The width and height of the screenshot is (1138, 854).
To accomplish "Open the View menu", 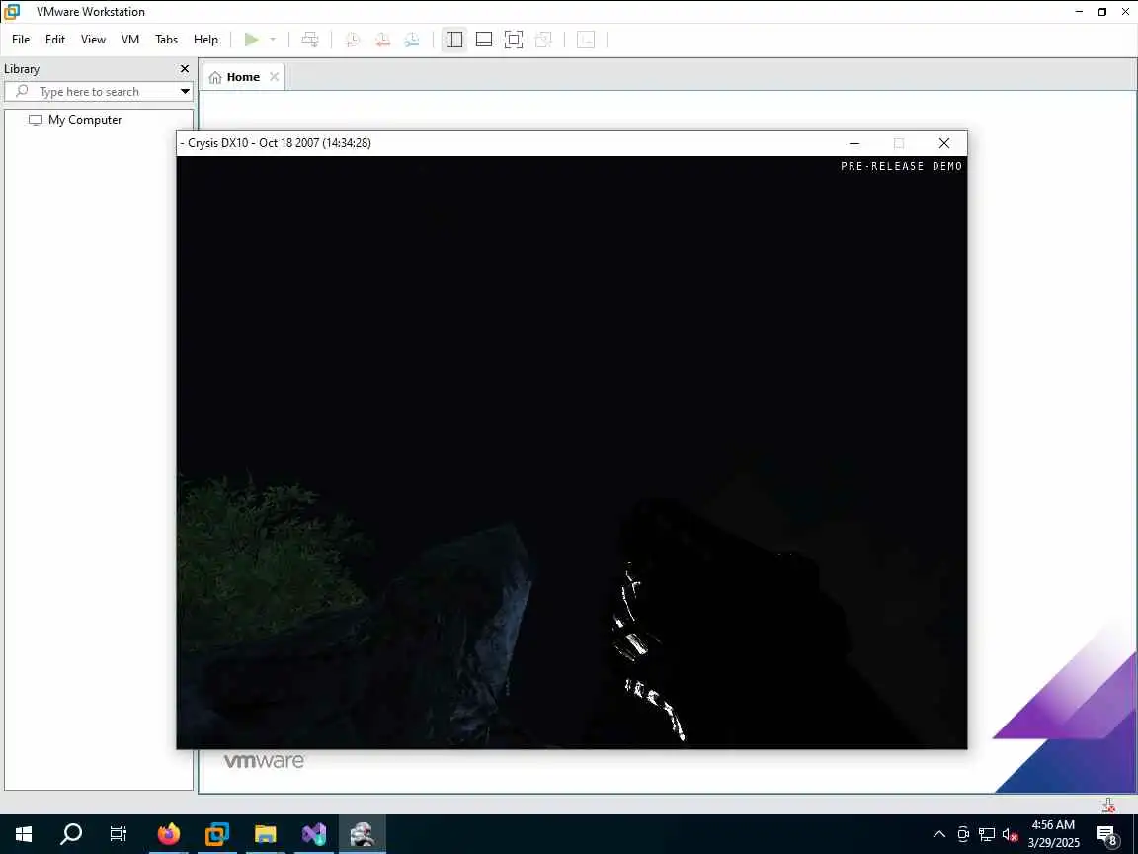I will point(93,40).
